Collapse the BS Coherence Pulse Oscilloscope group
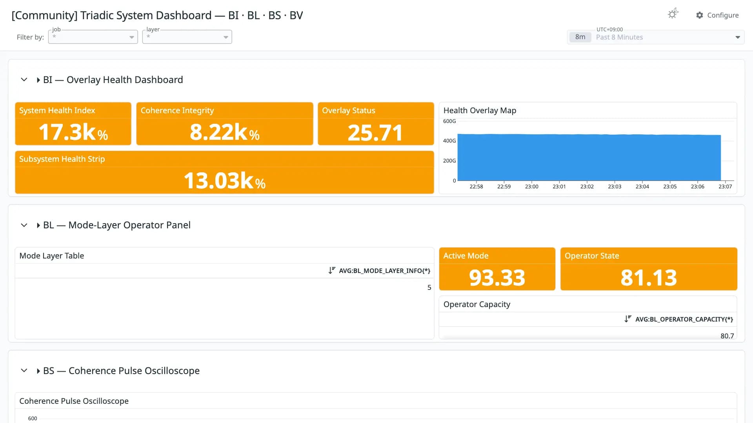 coord(24,371)
